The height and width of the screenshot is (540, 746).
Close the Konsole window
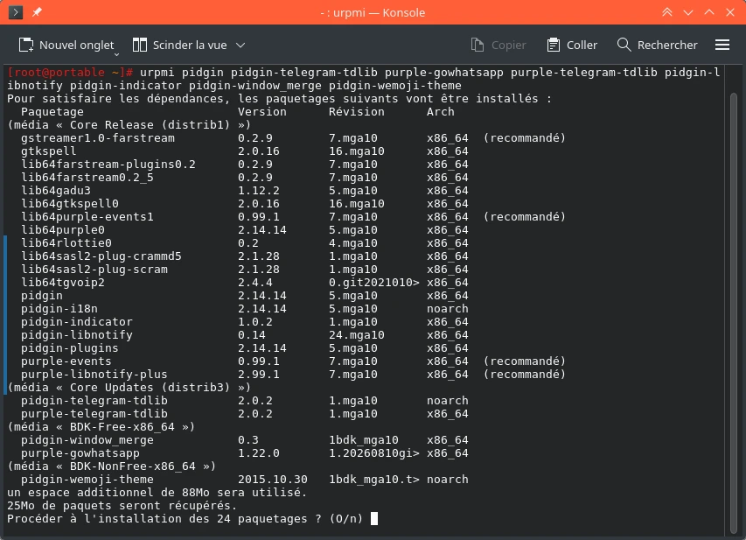pos(730,12)
